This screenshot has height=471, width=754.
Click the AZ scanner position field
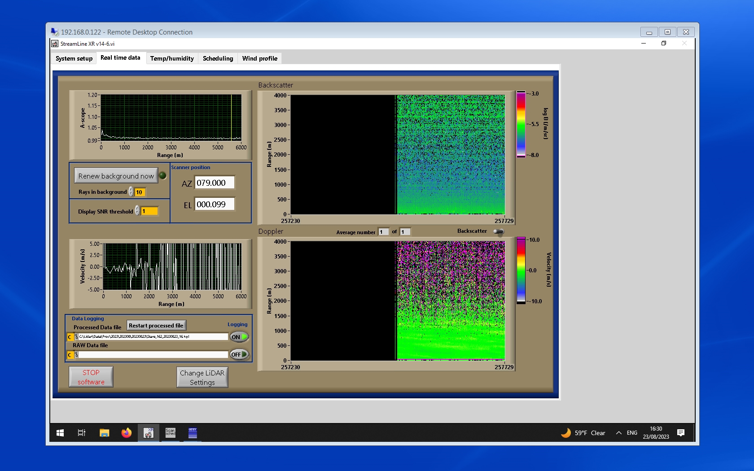click(214, 183)
